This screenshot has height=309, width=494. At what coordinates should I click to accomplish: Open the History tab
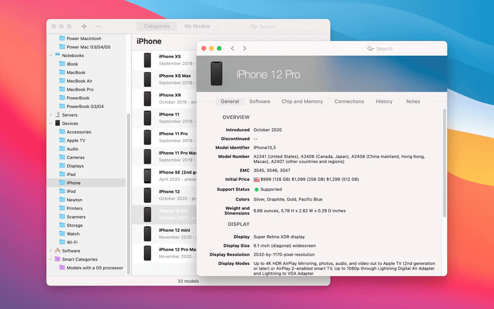[384, 101]
